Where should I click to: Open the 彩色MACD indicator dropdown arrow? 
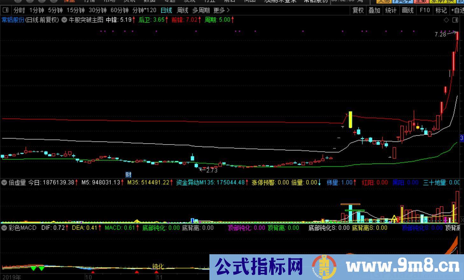pyautogui.click(x=4, y=228)
